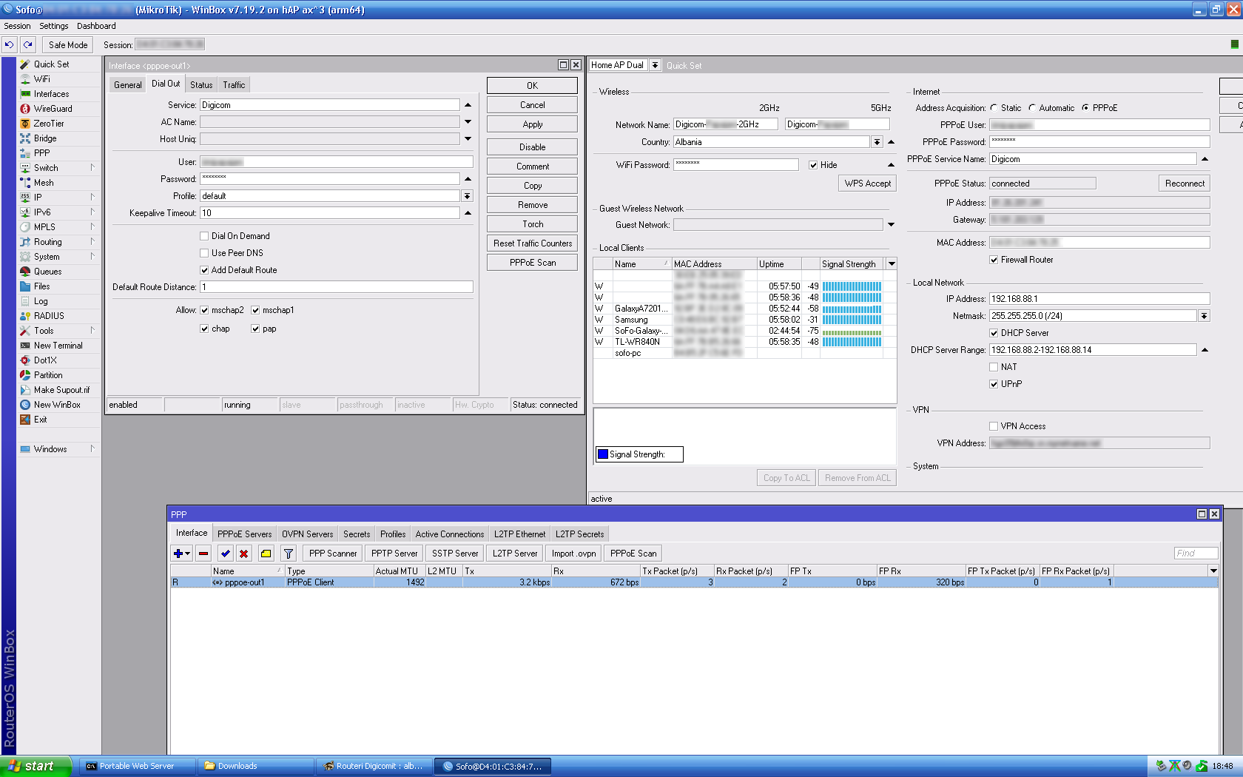
Task: Select the pppoe-out1 row in PPP table
Action: coord(694,582)
